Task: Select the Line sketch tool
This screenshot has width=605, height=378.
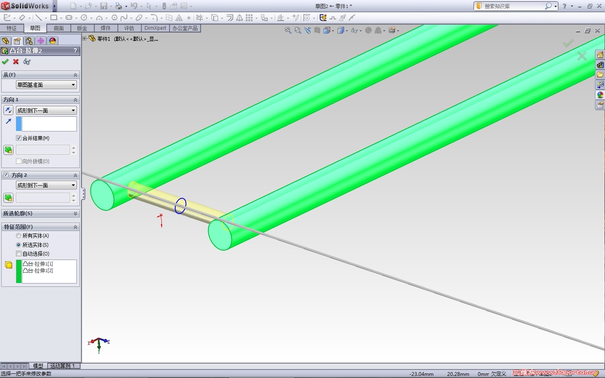Action: pos(39,18)
